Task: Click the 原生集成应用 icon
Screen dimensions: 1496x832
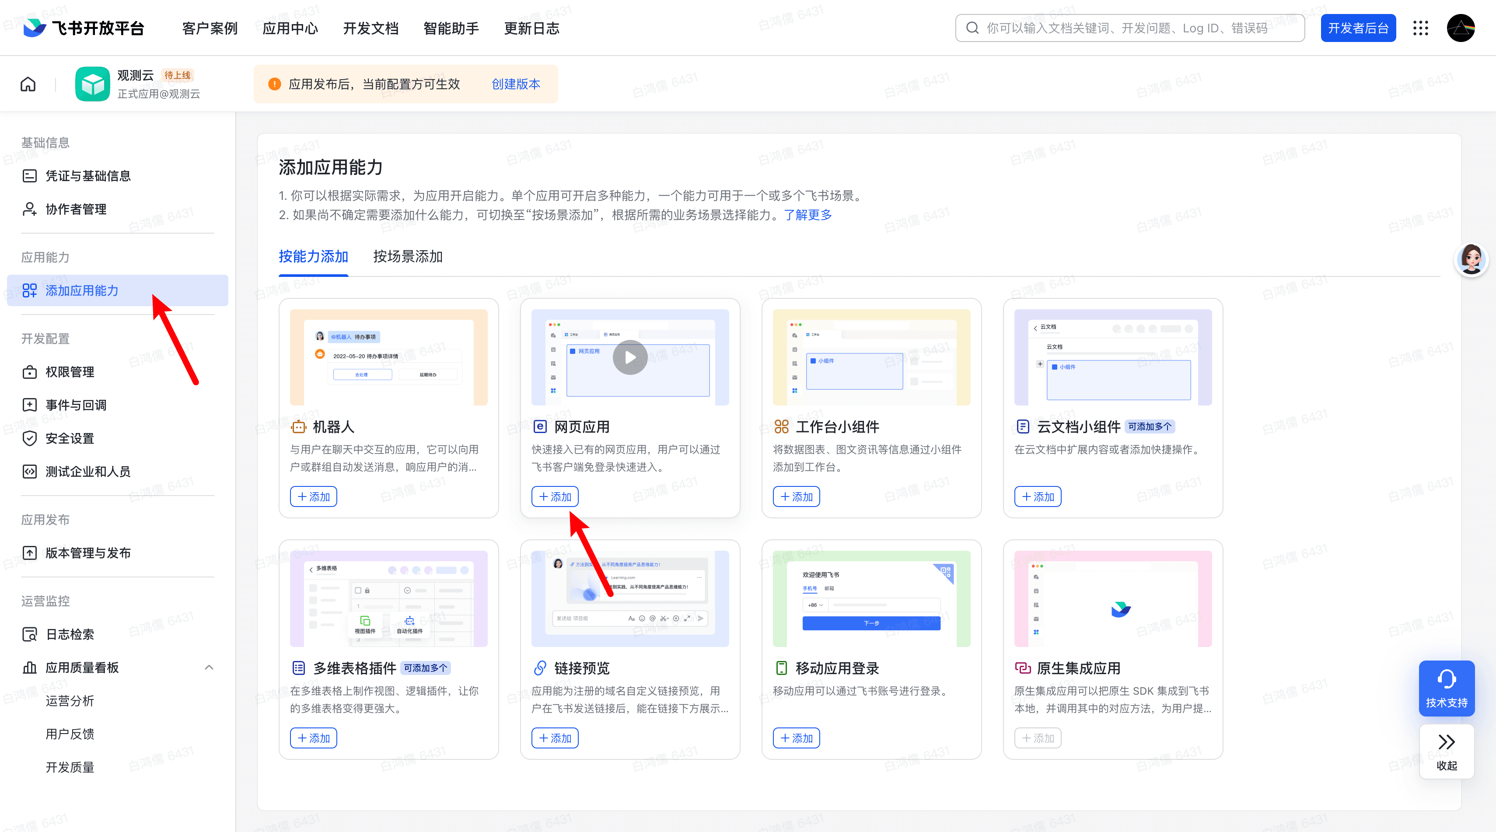Action: [x=1023, y=668]
